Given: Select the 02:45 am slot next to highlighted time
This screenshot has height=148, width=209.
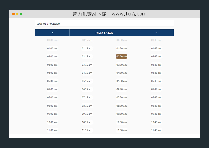Looking at the screenshot, I should 156,56.
